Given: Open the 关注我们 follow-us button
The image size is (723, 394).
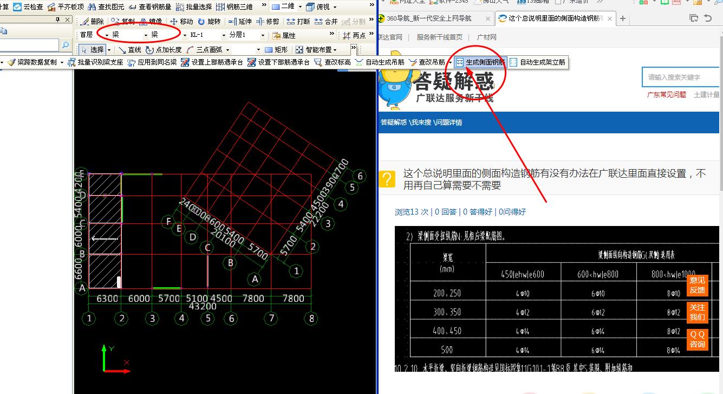Looking at the screenshot, I should click(x=698, y=312).
